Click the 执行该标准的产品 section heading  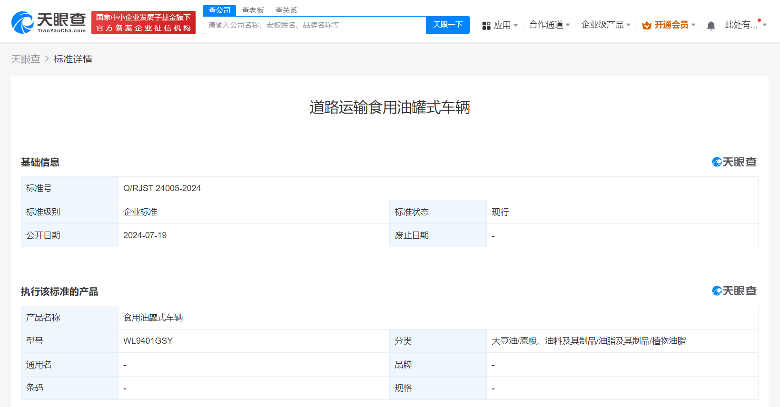(59, 291)
